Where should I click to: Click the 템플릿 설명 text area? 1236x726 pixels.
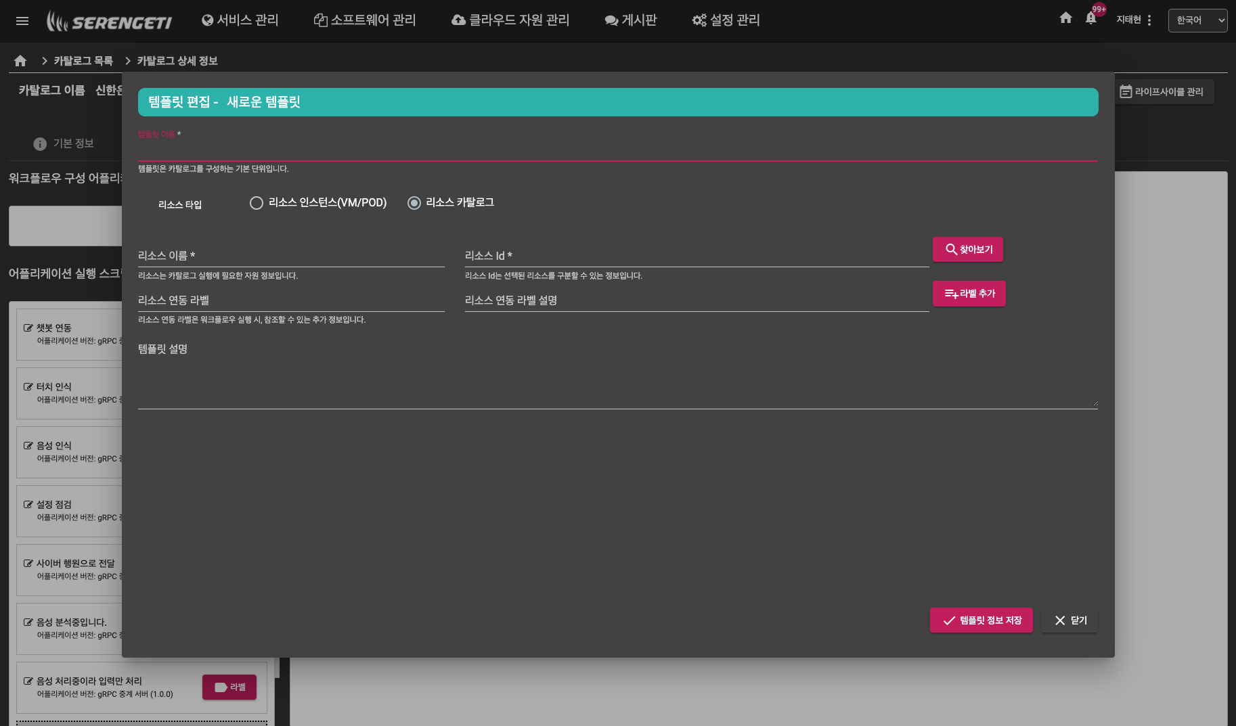tap(617, 382)
